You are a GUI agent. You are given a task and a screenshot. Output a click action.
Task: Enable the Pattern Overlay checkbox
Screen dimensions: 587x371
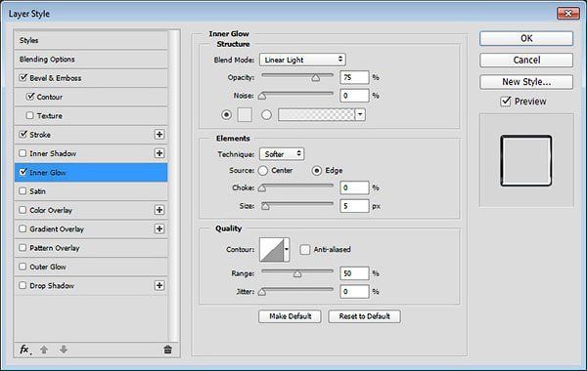tap(23, 248)
